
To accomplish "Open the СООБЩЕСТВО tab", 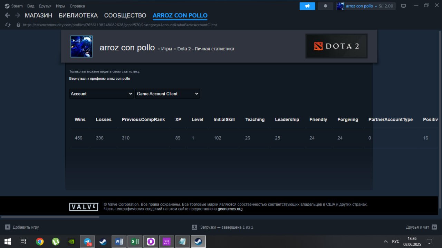I will pyautogui.click(x=125, y=16).
